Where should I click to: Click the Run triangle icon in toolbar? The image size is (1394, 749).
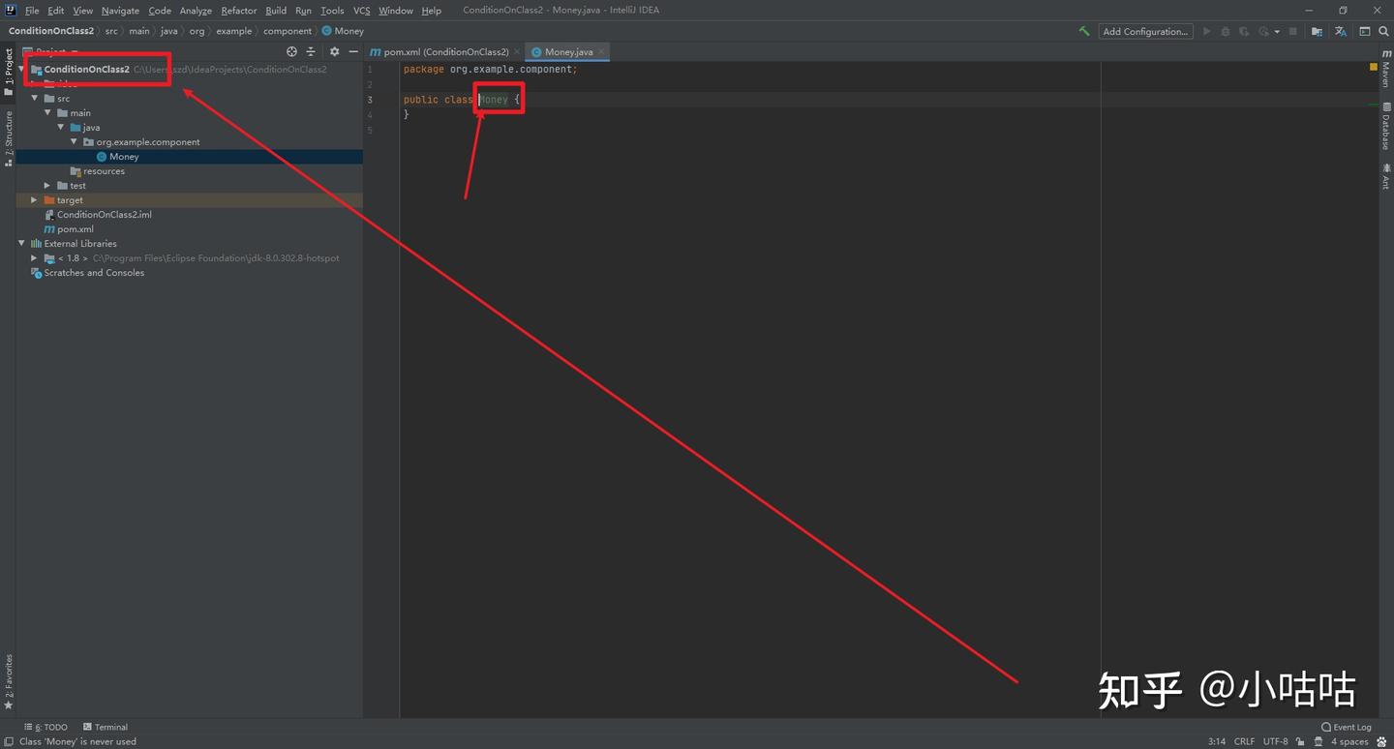click(1206, 31)
